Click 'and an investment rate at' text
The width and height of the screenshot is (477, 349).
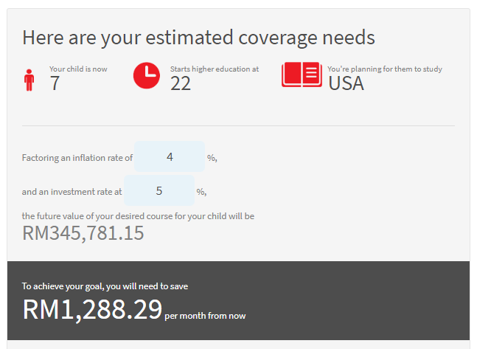pos(72,192)
